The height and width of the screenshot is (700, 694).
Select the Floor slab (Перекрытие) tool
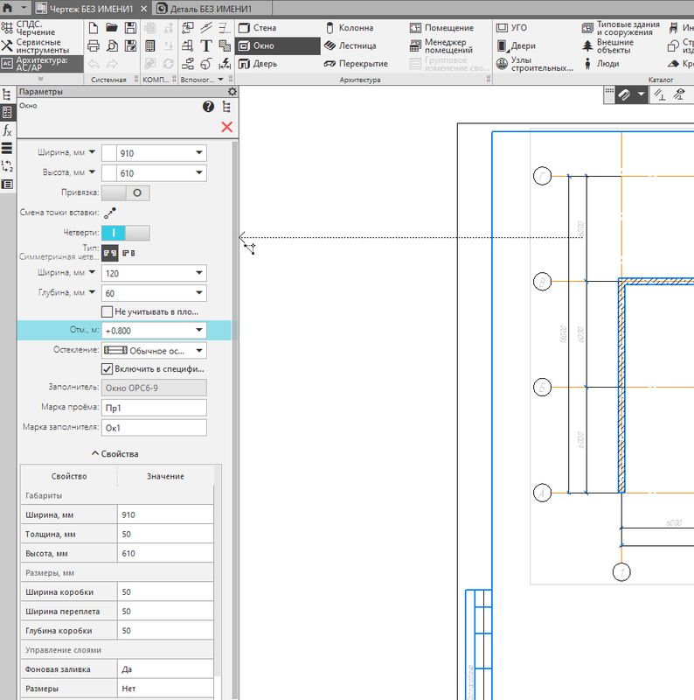pos(357,64)
